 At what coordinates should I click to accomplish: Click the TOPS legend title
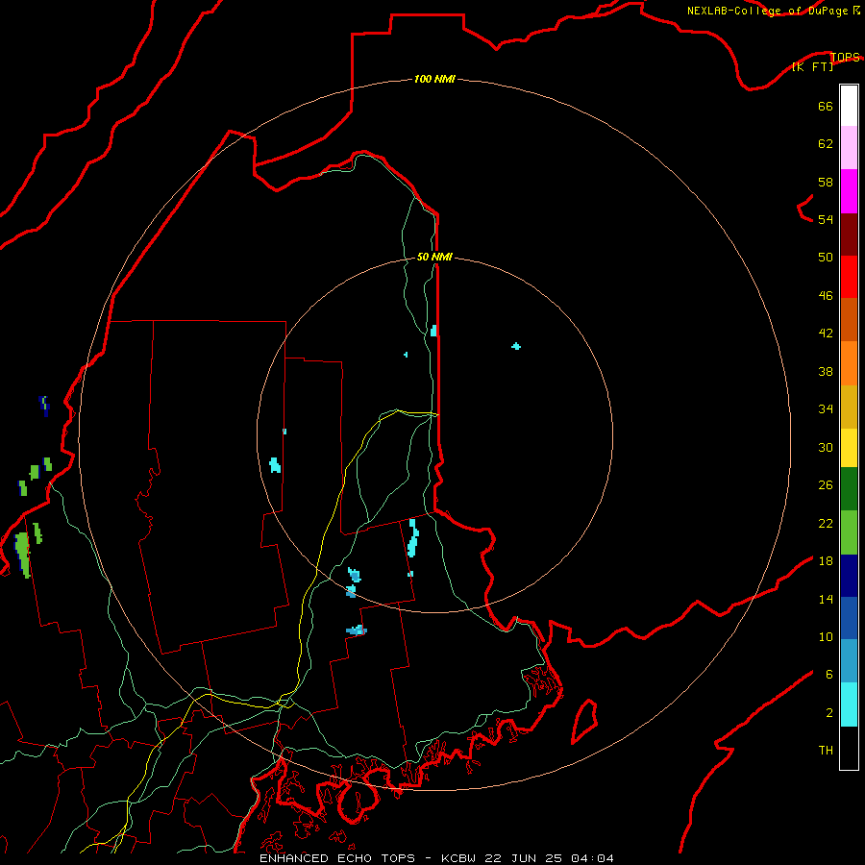845,57
